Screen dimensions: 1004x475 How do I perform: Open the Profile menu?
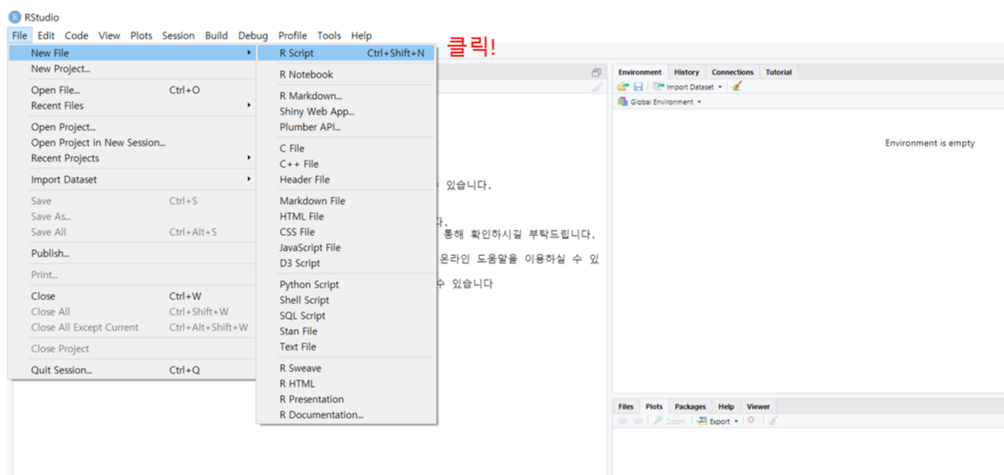tap(292, 36)
